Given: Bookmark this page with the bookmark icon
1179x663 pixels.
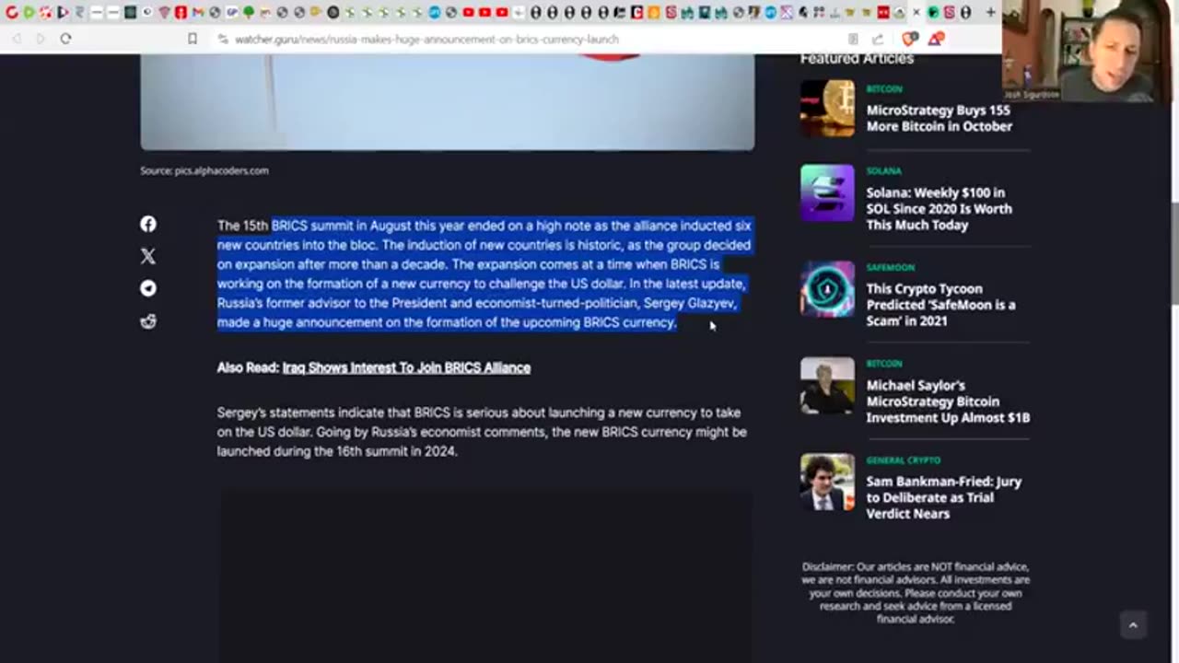Looking at the screenshot, I should (193, 39).
